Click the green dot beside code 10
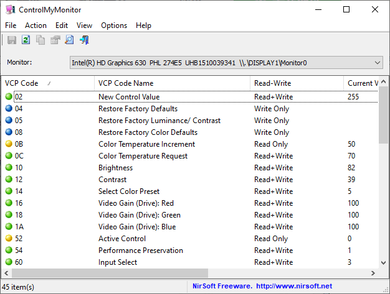The height and width of the screenshot is (294, 390). 9,168
